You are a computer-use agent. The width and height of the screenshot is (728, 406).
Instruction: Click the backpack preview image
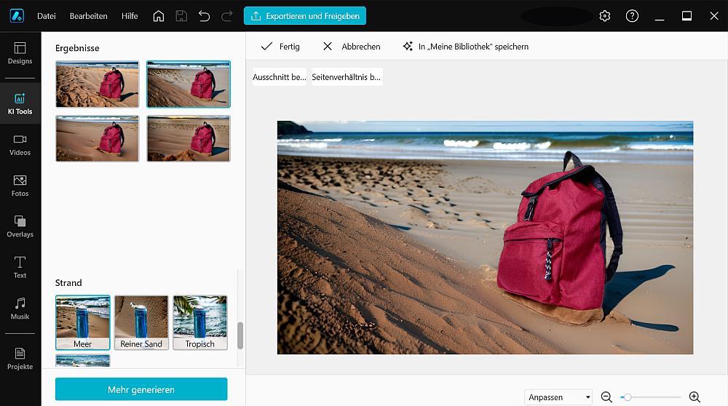click(485, 238)
